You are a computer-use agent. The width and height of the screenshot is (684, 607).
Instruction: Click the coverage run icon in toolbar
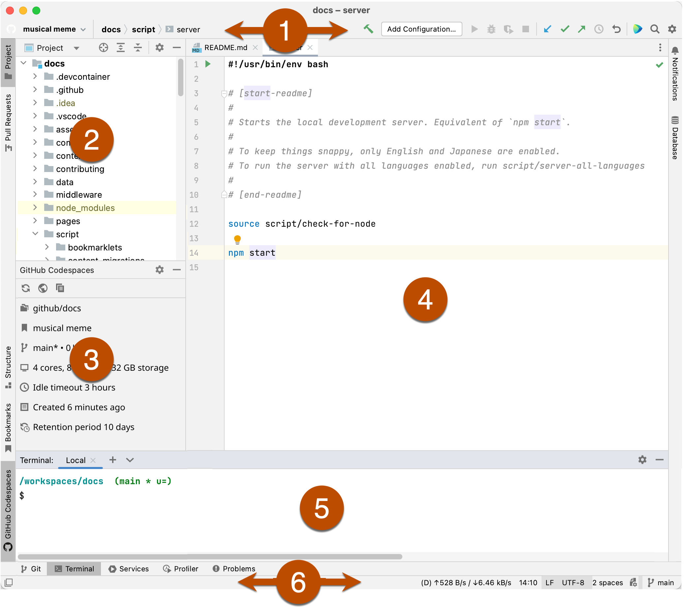(x=508, y=29)
